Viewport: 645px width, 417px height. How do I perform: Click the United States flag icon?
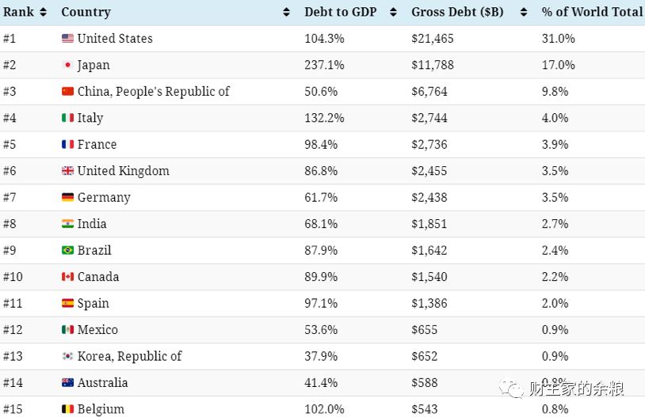68,38
